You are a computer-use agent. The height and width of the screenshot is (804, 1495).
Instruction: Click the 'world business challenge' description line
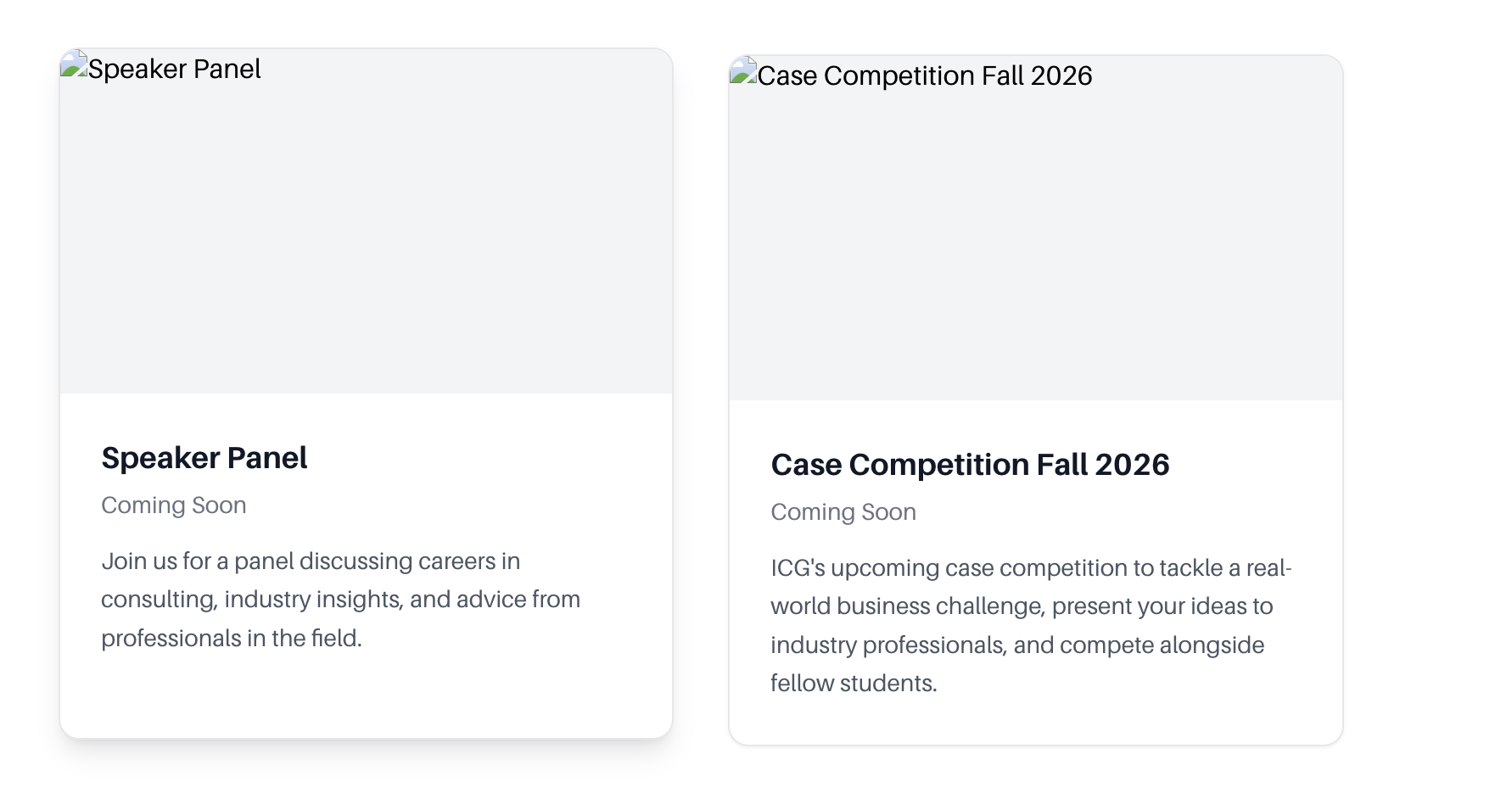pyautogui.click(x=1022, y=606)
